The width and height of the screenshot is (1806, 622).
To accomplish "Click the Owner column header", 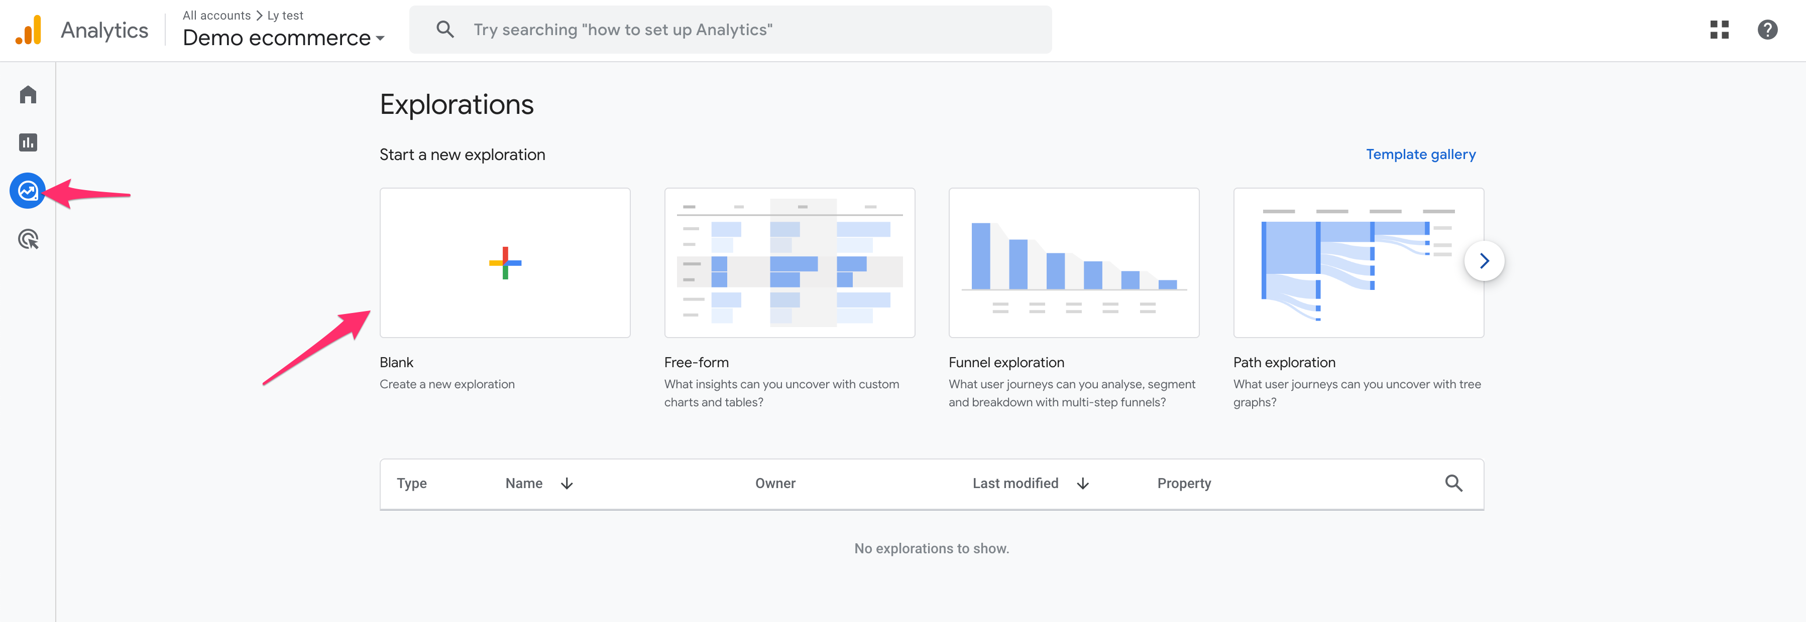I will point(775,484).
